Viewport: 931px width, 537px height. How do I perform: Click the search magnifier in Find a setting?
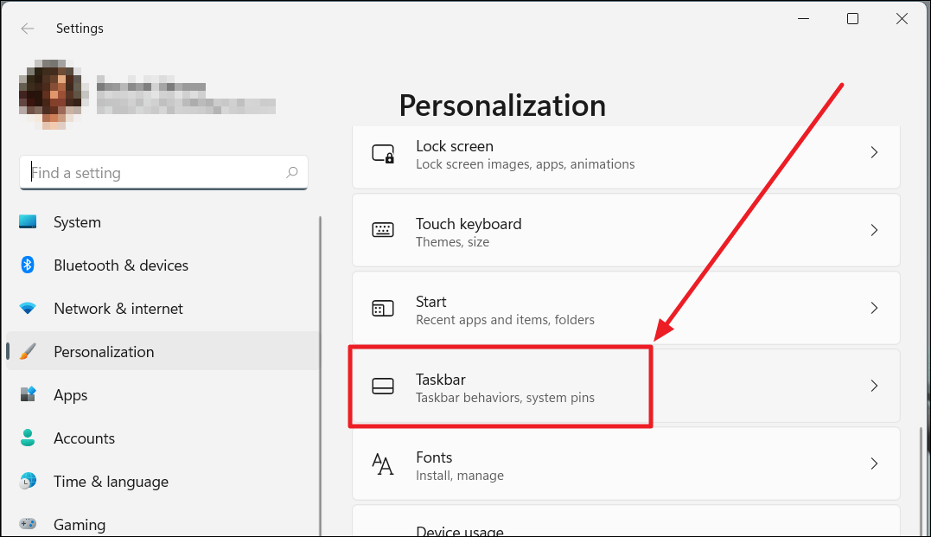pyautogui.click(x=292, y=172)
